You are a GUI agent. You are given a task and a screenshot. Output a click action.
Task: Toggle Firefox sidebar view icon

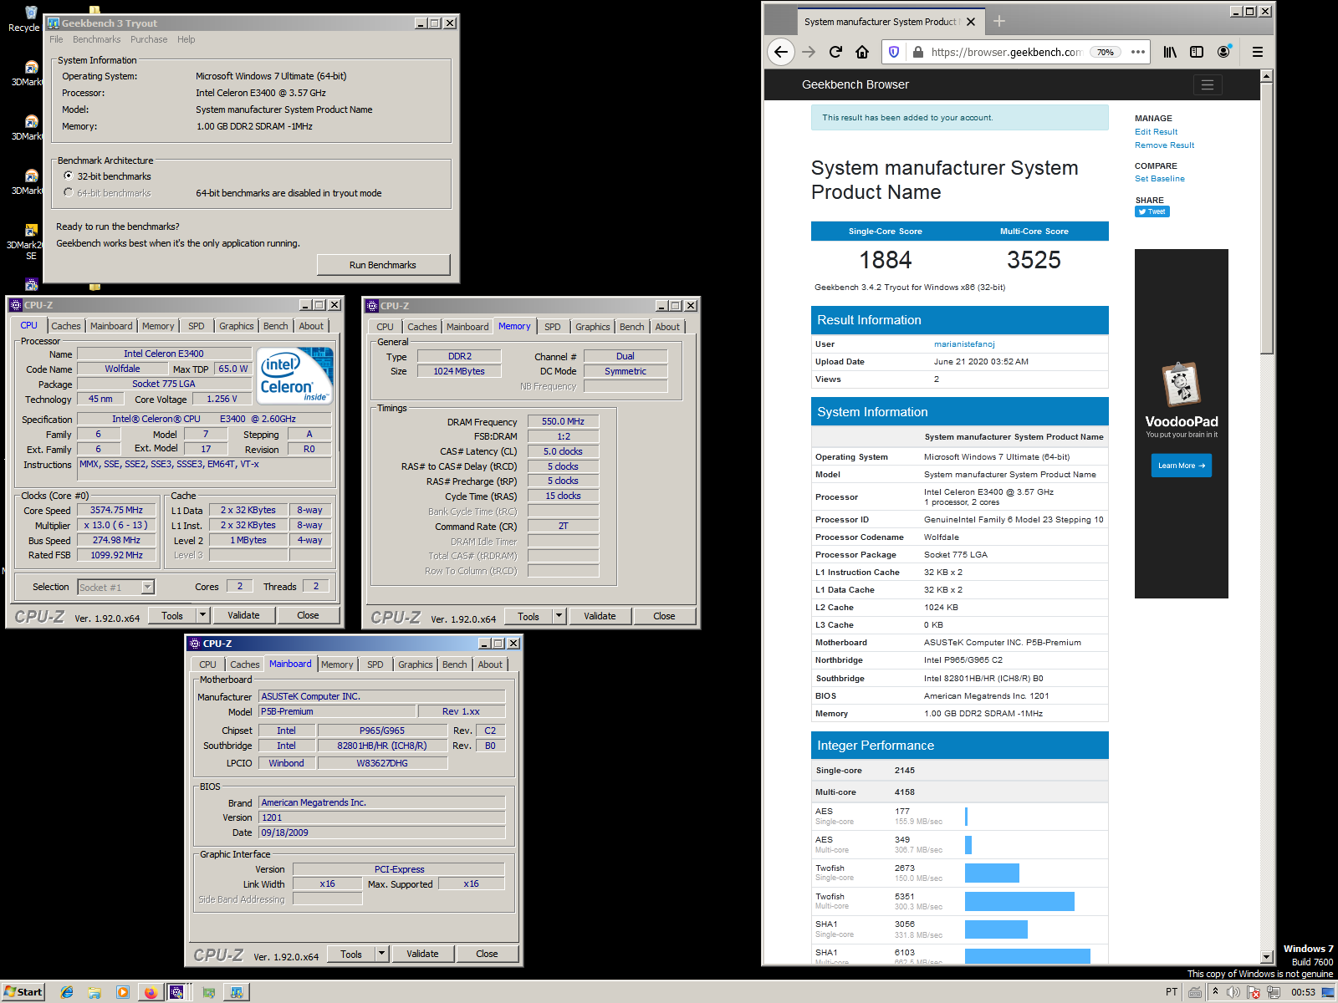[1197, 52]
